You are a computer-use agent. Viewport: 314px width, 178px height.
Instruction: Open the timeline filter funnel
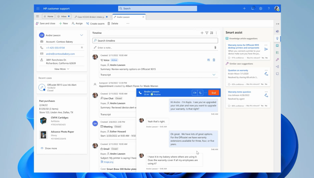click(x=207, y=33)
